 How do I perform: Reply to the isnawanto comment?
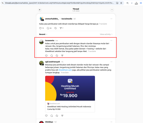pyautogui.click(x=52, y=56)
